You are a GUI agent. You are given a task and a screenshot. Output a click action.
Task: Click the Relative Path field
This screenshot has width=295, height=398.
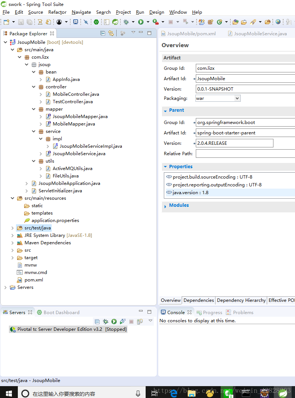(246, 154)
